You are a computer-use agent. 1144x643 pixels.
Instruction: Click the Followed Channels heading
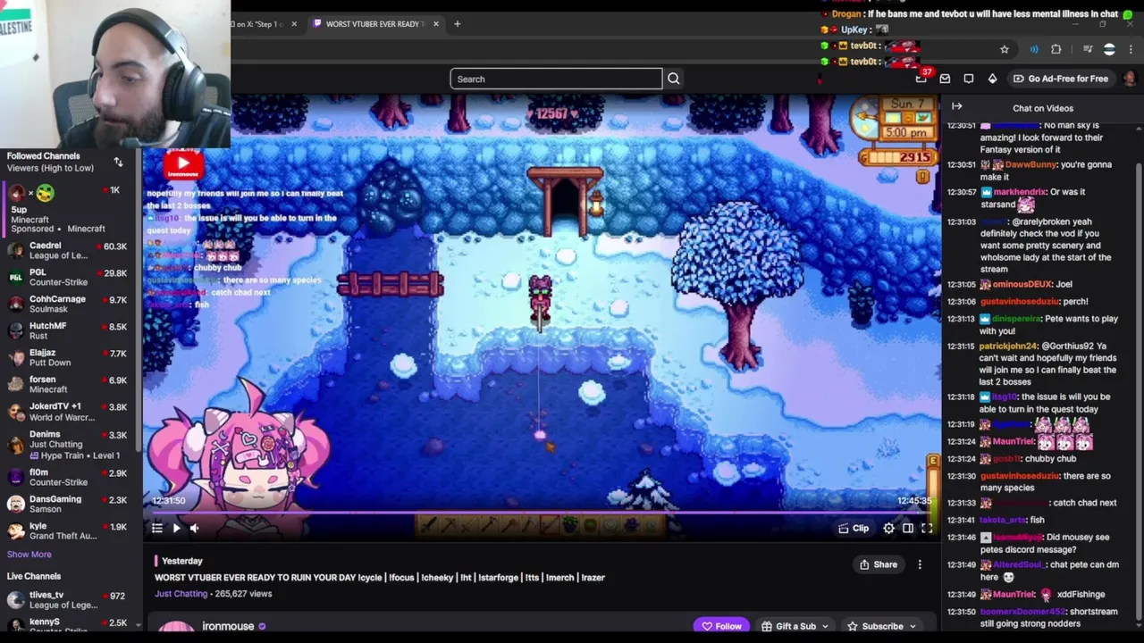tap(43, 156)
